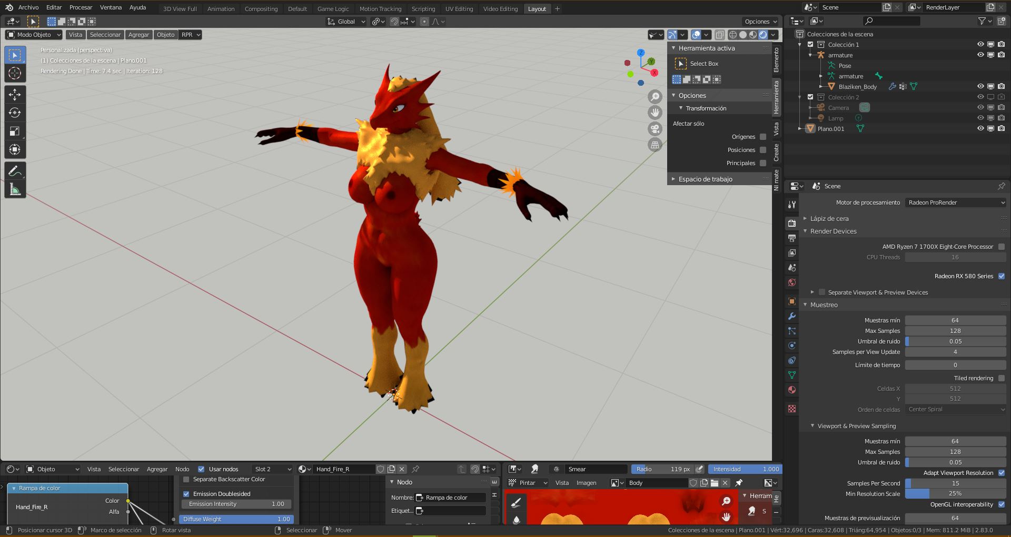Open Texture properties checker icon
This screenshot has height=537, width=1011.
tap(791, 409)
